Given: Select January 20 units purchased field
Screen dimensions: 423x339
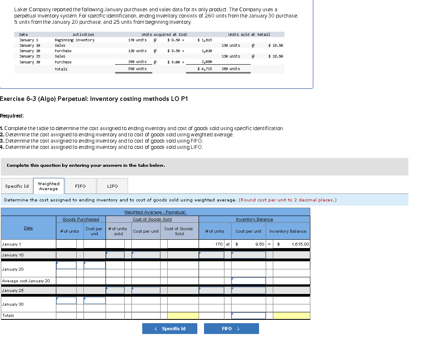Looking at the screenshot, I should [x=66, y=265].
